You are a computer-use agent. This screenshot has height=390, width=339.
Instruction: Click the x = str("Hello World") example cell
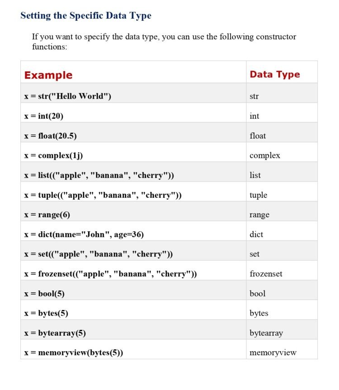[68, 96]
